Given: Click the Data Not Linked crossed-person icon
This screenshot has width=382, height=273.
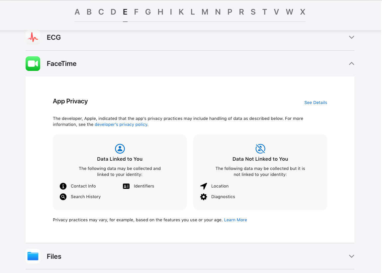Looking at the screenshot, I should (260, 149).
